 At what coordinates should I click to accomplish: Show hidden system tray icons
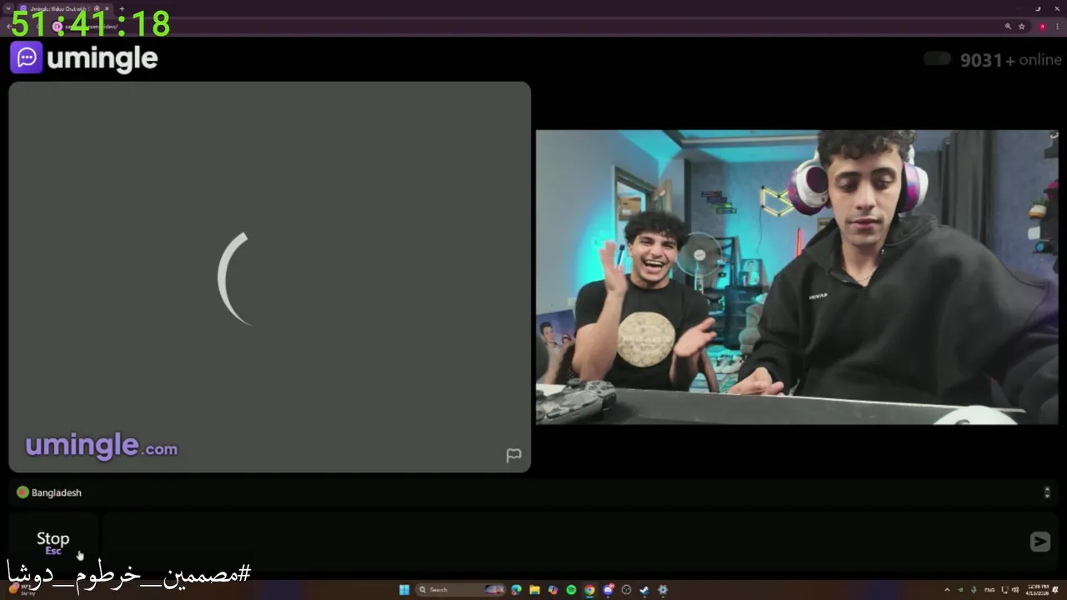[947, 590]
